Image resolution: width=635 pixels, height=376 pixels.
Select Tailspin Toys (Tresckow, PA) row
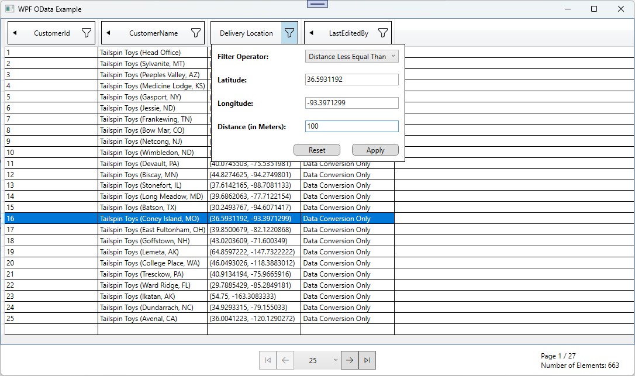(142, 274)
